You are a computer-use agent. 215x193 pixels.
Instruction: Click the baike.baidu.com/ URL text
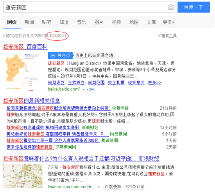click(x=64, y=89)
